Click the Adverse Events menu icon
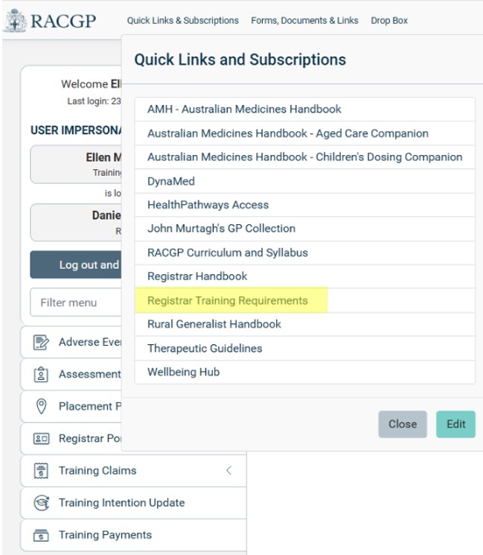 42,343
